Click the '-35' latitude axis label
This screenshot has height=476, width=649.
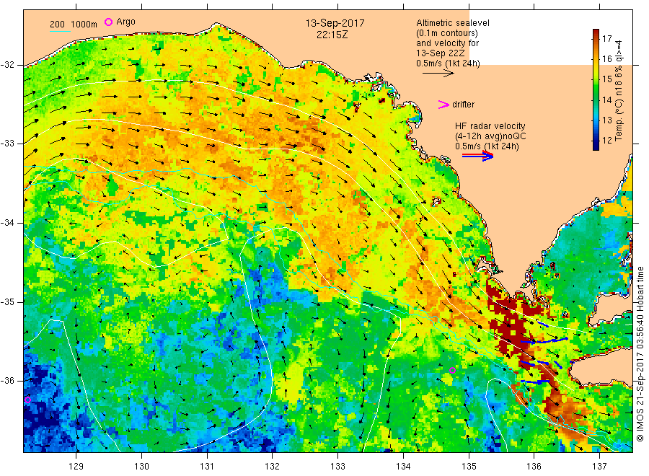coord(7,301)
